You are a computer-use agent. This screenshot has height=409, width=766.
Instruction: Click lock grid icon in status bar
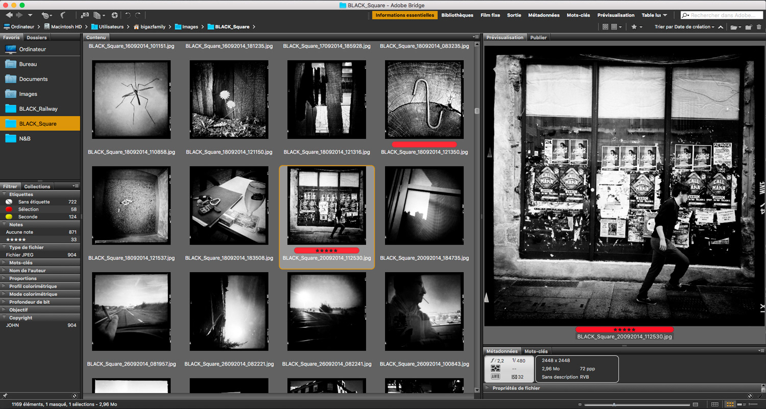[715, 404]
